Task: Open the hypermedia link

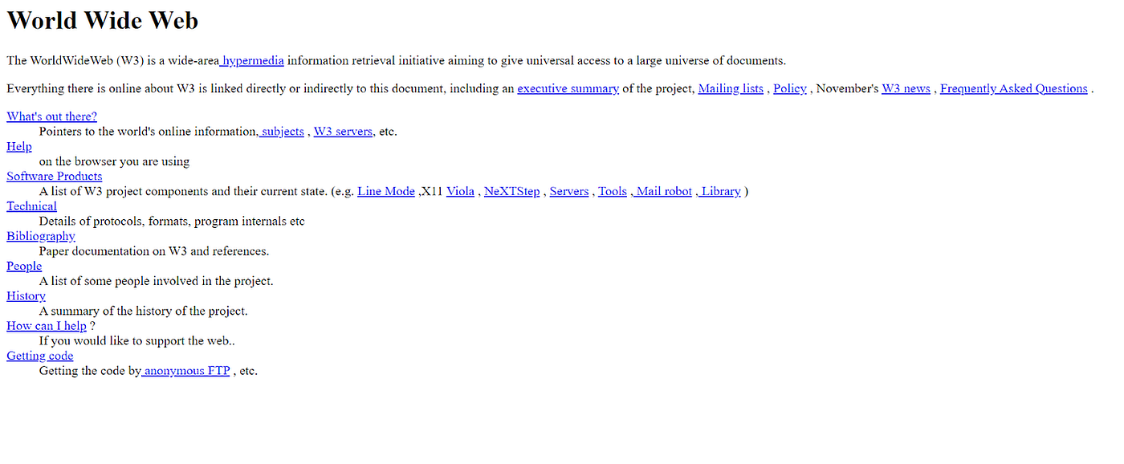Action: (x=252, y=60)
